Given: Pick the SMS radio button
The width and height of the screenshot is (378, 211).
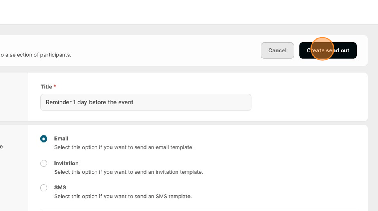Looking at the screenshot, I should pos(44,188).
